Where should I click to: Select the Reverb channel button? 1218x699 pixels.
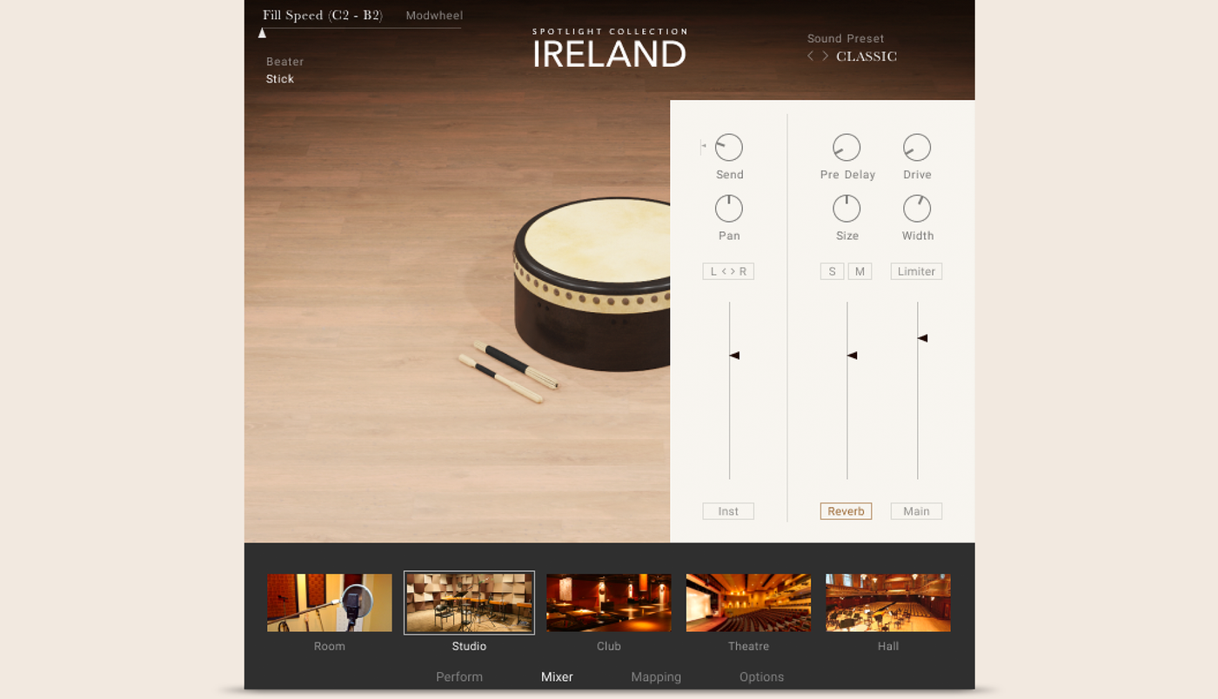[x=846, y=511]
